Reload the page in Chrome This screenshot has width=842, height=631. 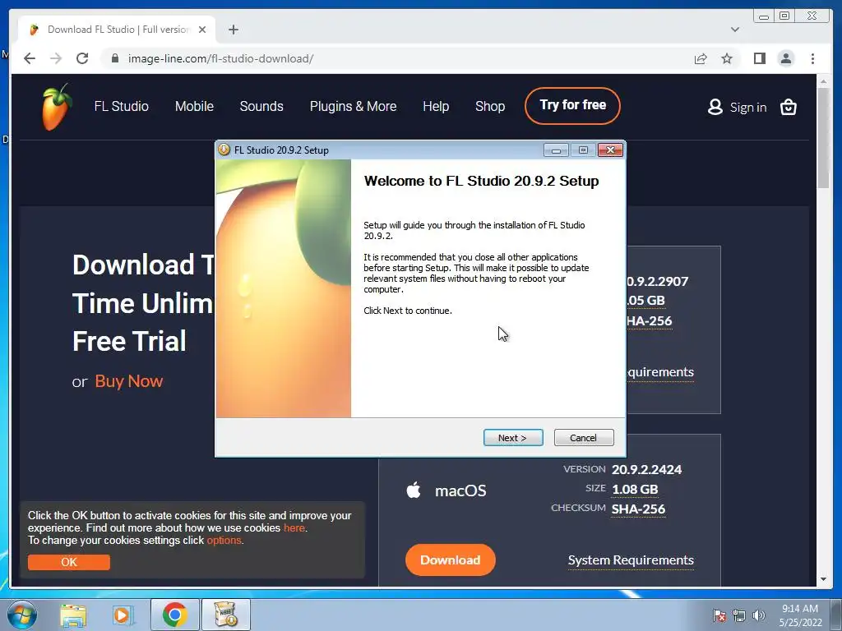click(x=82, y=58)
